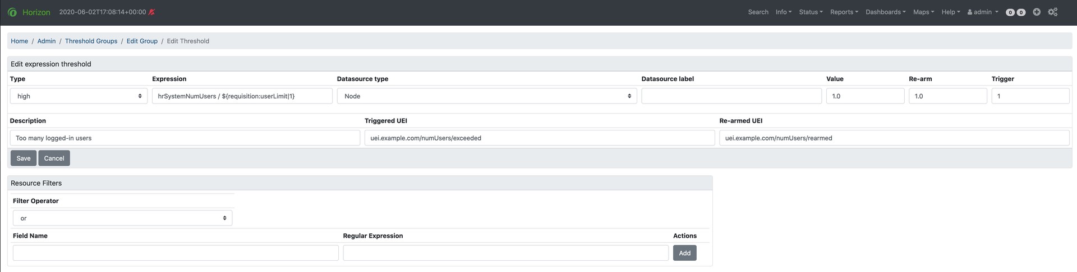
Task: Focus the Triggered UEI text field
Action: [x=539, y=138]
